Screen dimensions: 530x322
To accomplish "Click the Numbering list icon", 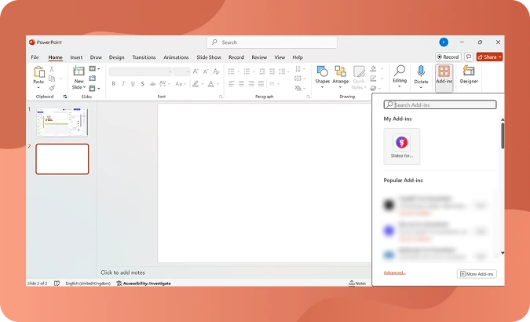I will click(x=247, y=71).
